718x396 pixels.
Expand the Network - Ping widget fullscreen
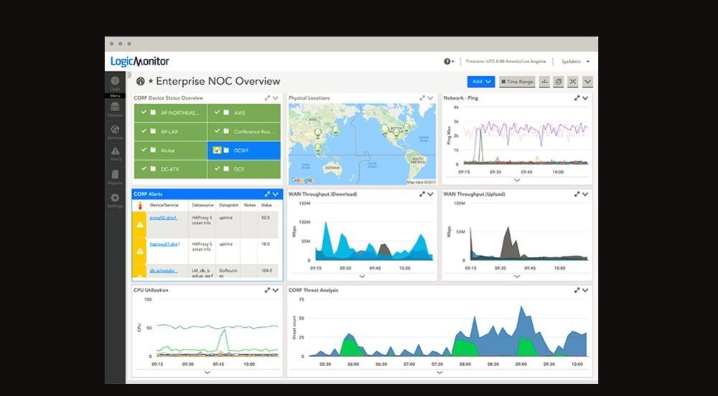(x=577, y=98)
